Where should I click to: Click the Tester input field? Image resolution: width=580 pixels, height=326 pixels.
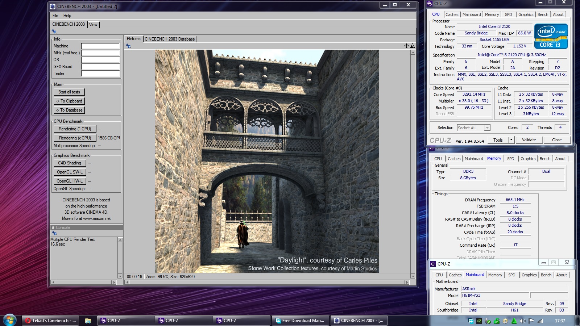[100, 74]
